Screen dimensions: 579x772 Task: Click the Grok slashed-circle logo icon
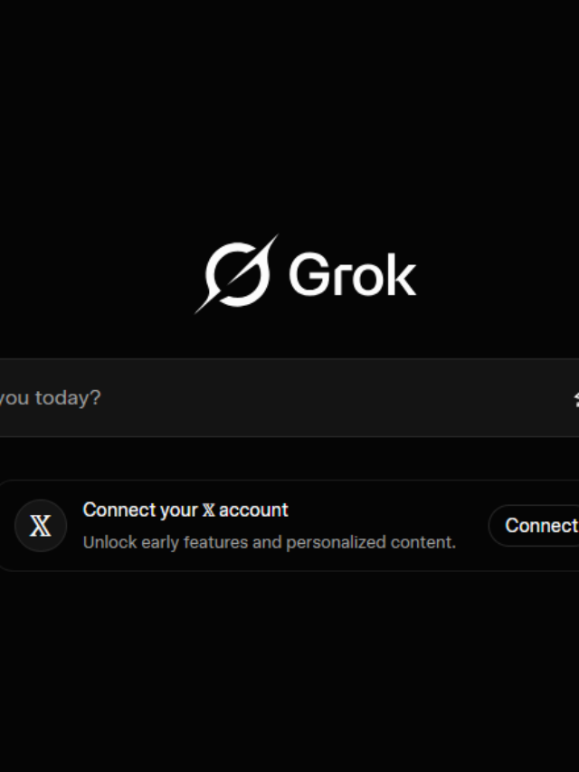237,273
